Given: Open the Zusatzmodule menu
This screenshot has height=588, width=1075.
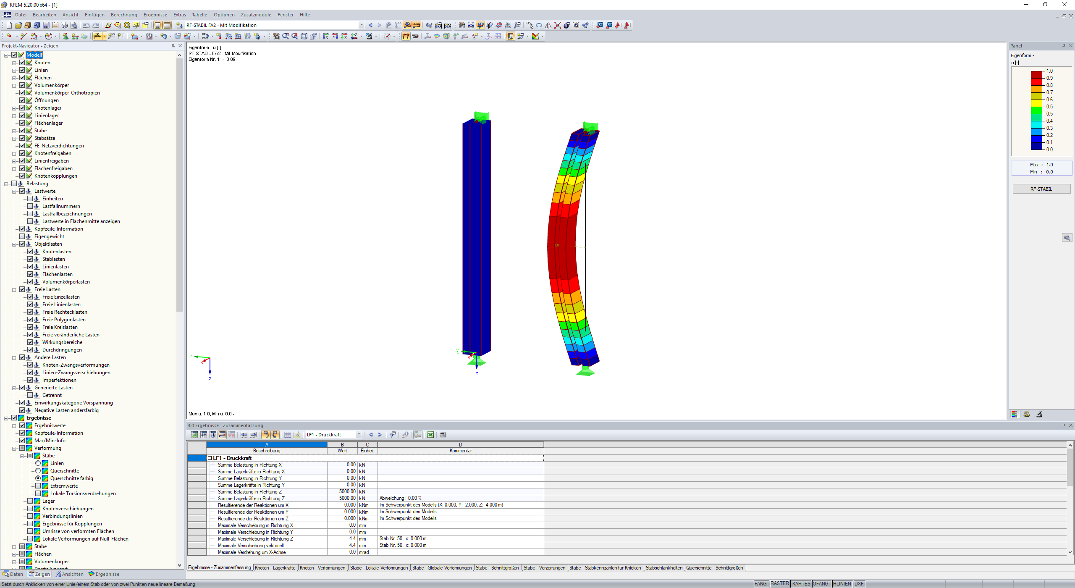Looking at the screenshot, I should click(256, 15).
